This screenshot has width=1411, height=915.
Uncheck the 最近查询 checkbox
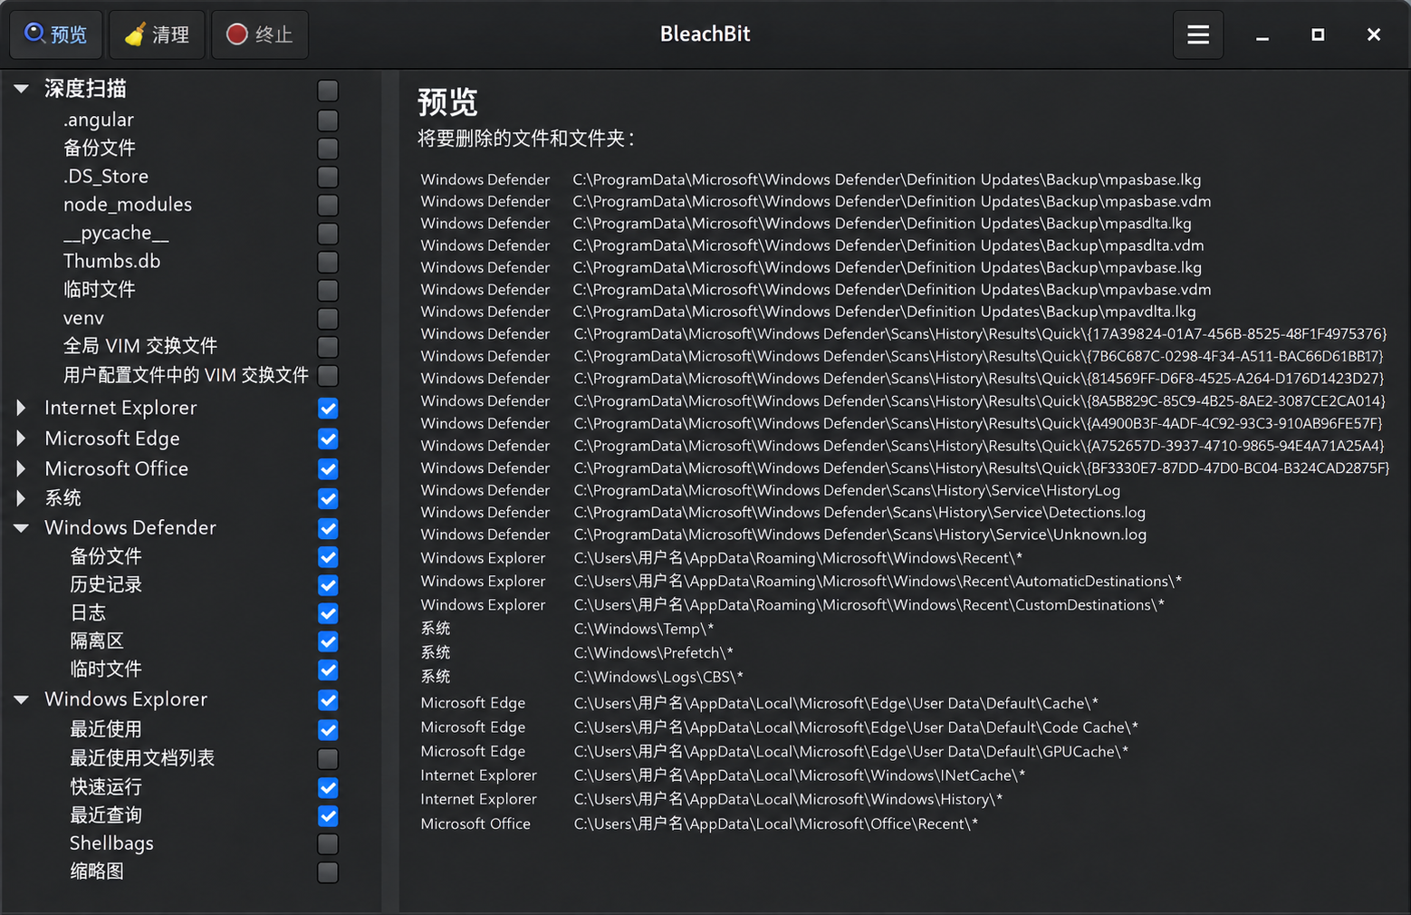coord(328,815)
